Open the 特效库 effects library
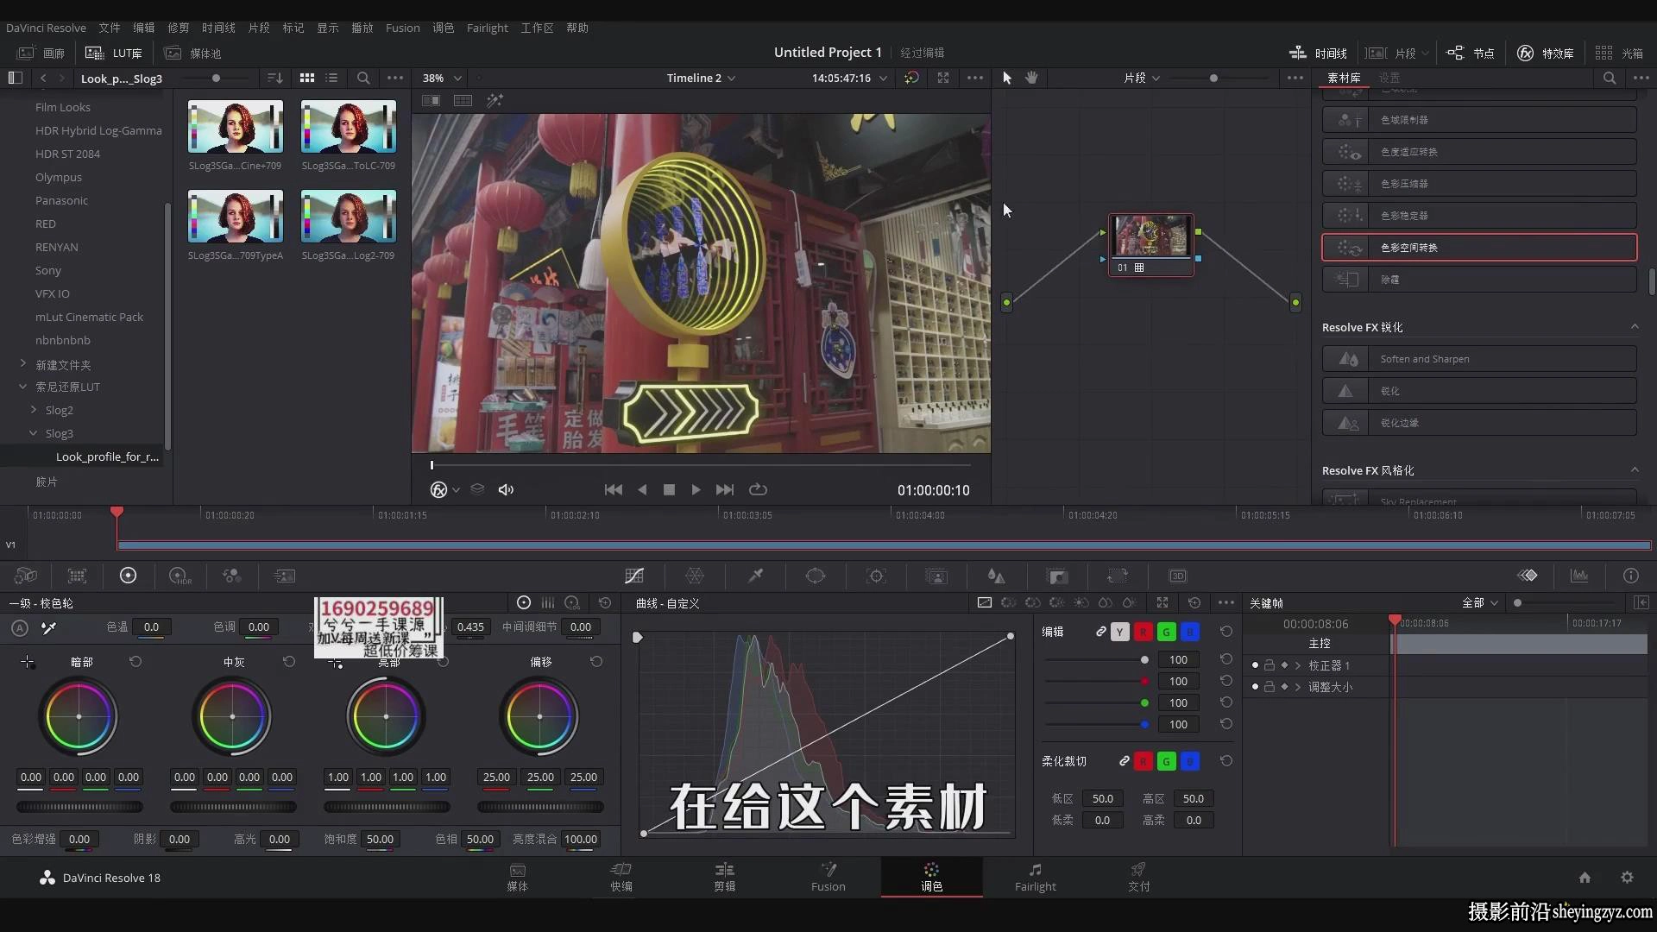Viewport: 1657px width, 932px height. [x=1546, y=53]
